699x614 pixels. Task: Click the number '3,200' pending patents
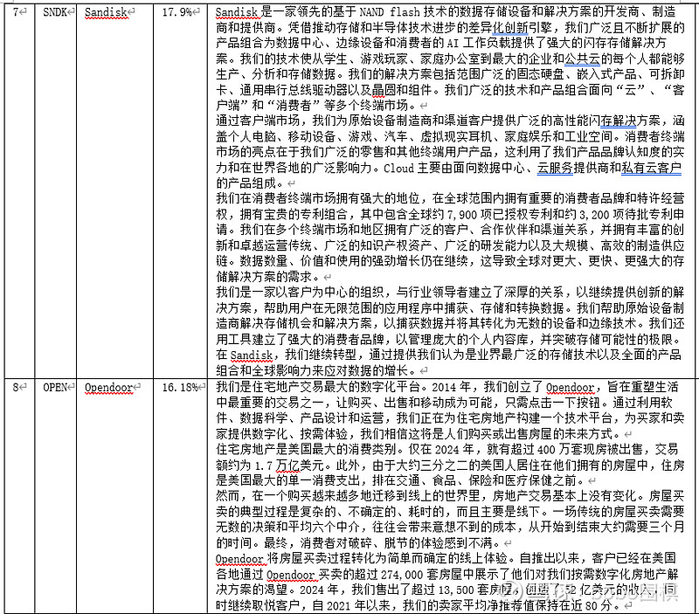tap(594, 215)
